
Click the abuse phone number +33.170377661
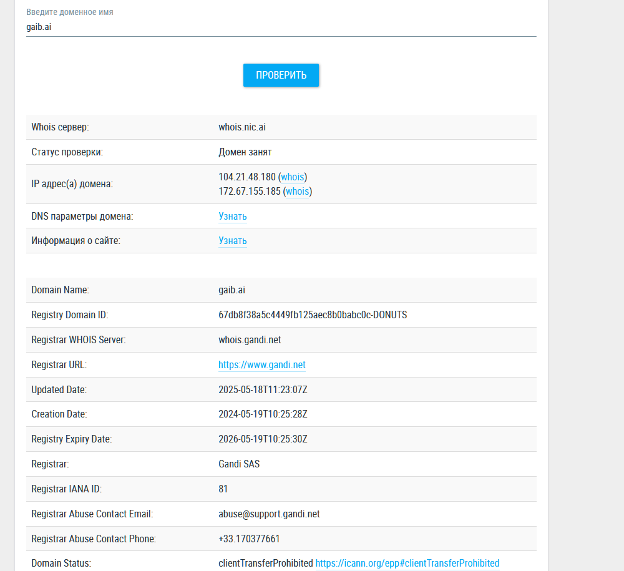(249, 539)
